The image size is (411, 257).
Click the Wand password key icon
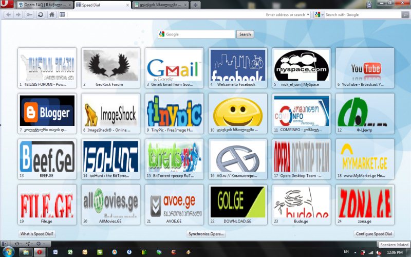pyautogui.click(x=29, y=15)
